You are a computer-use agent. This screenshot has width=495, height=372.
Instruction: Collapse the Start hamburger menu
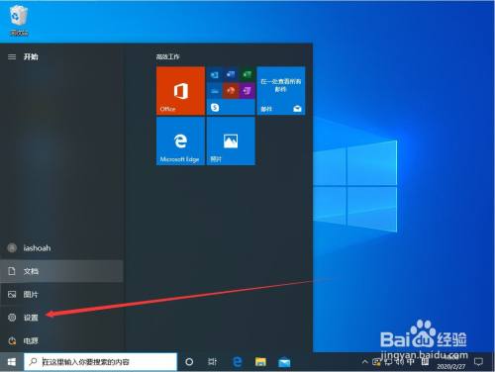tap(12, 56)
